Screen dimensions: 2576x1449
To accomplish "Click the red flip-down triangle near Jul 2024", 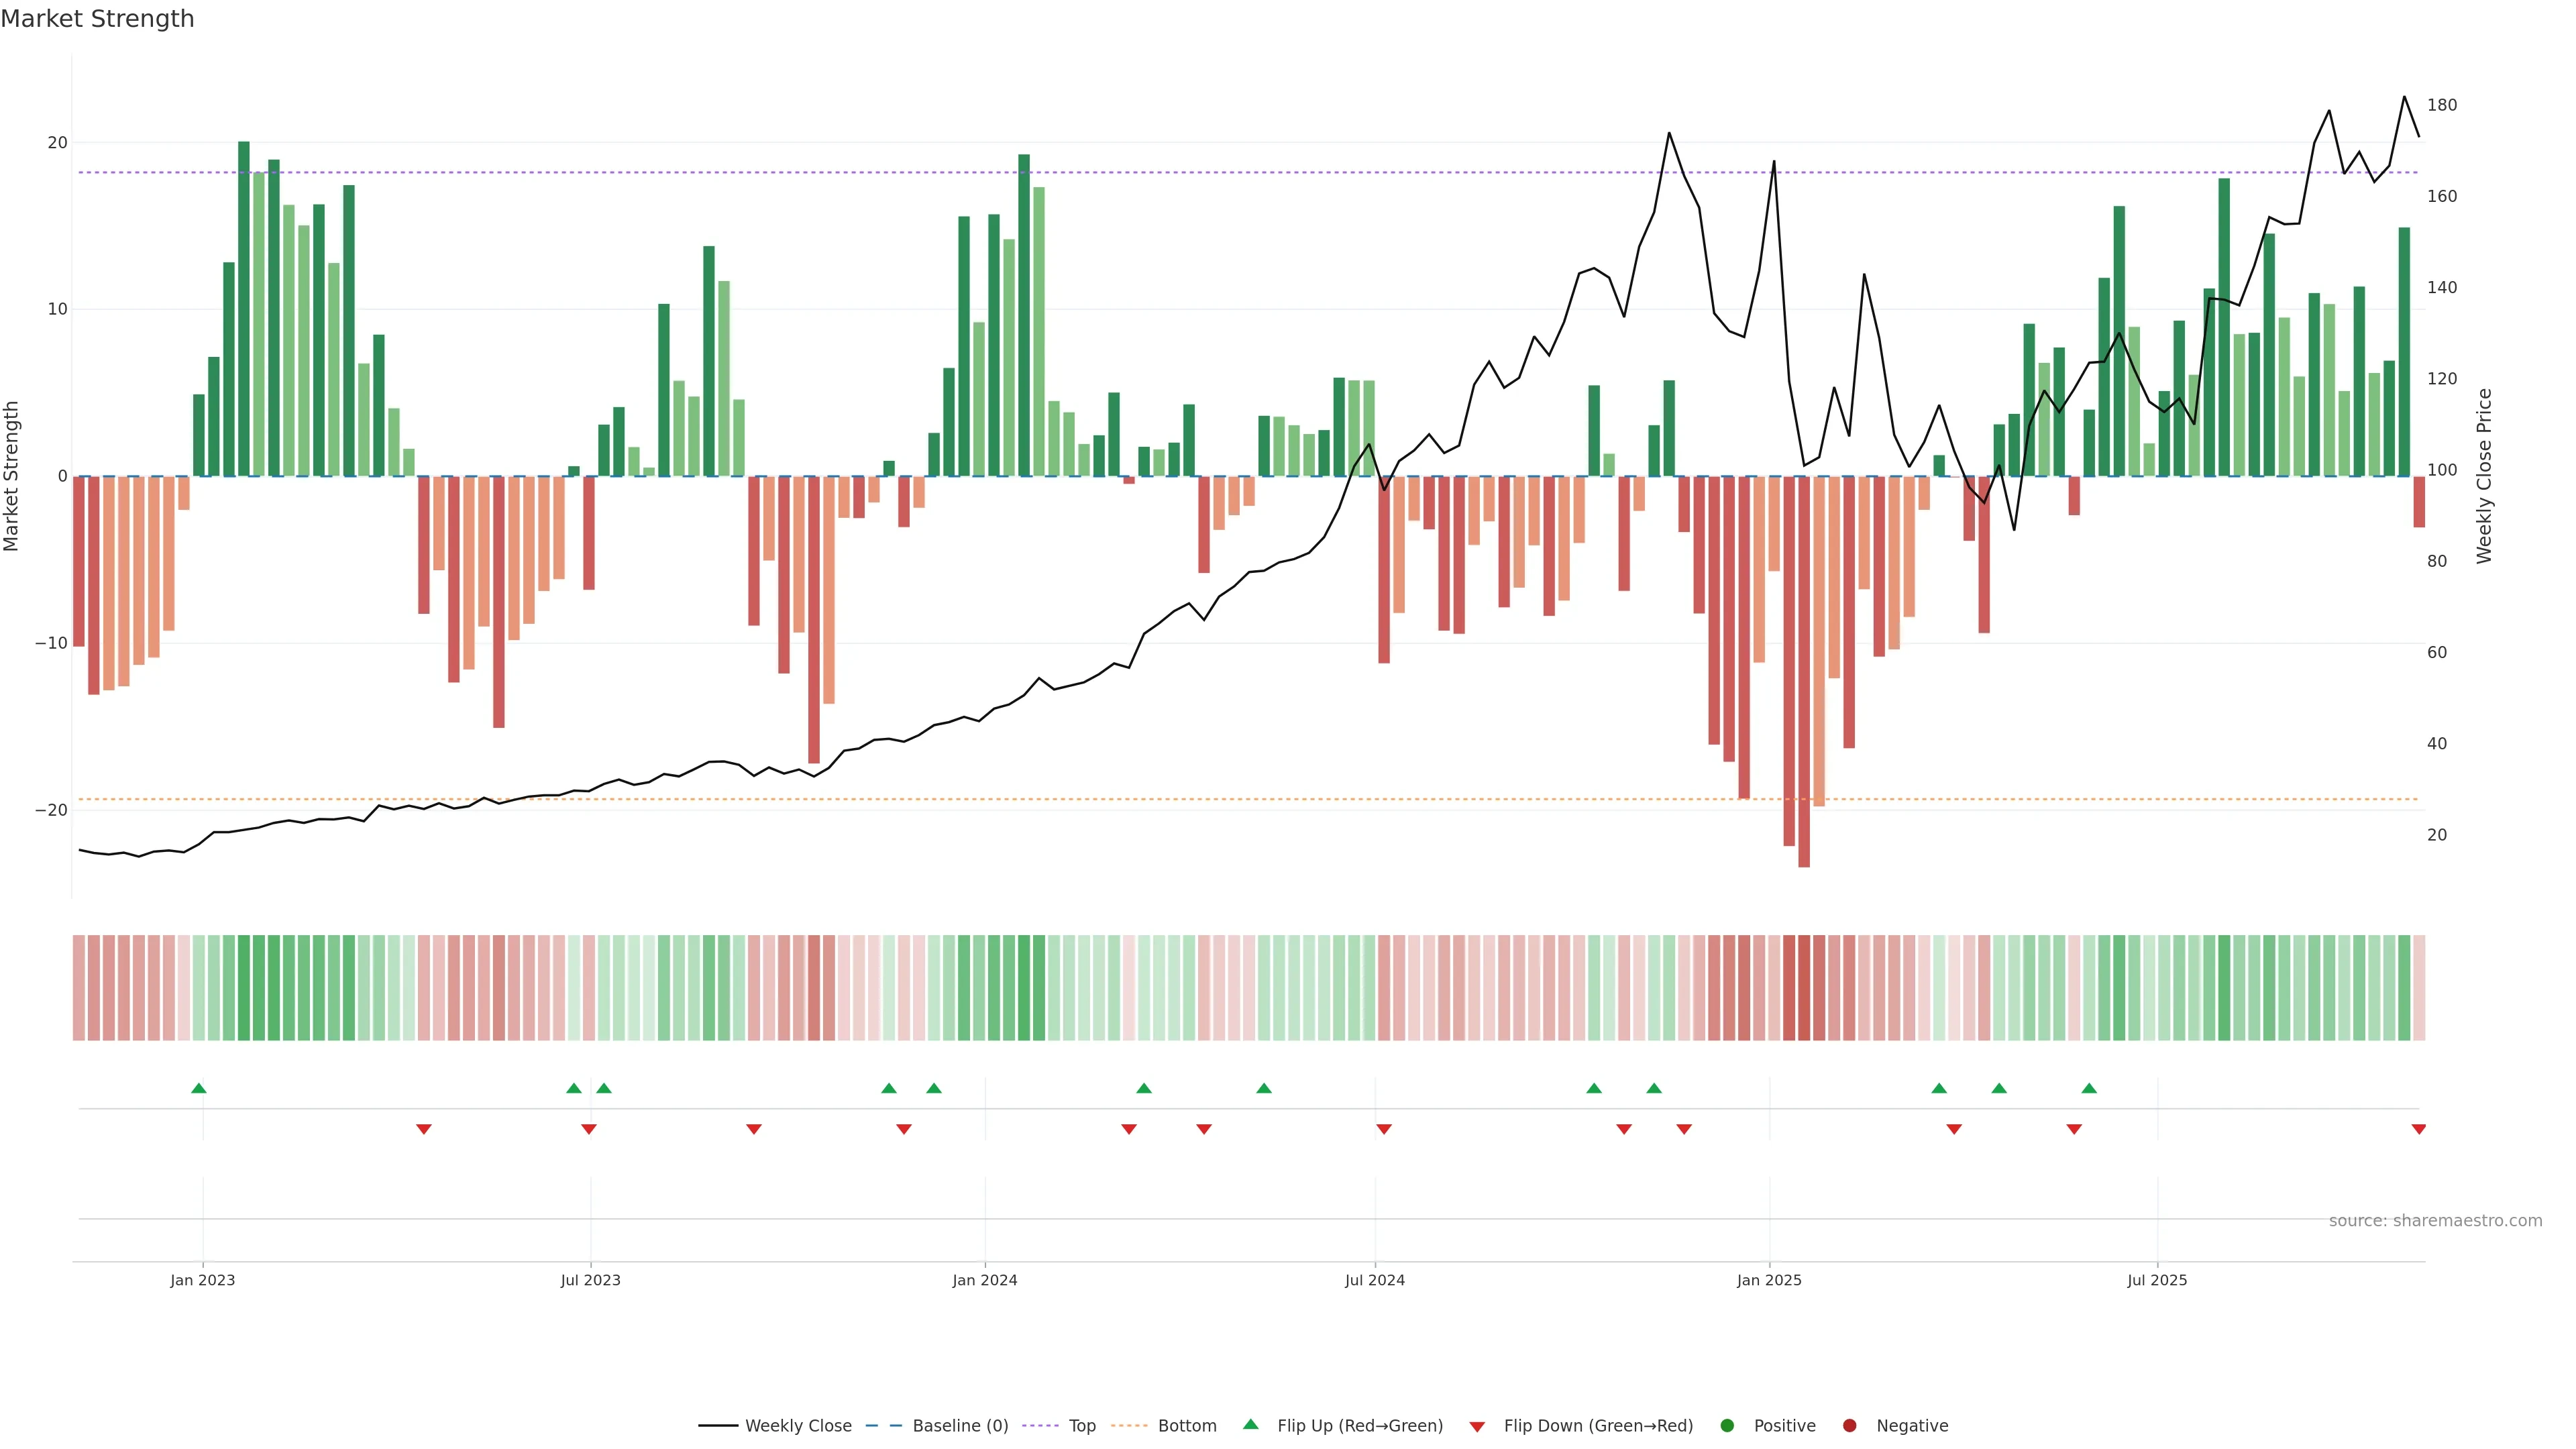I will 1384,1129.
